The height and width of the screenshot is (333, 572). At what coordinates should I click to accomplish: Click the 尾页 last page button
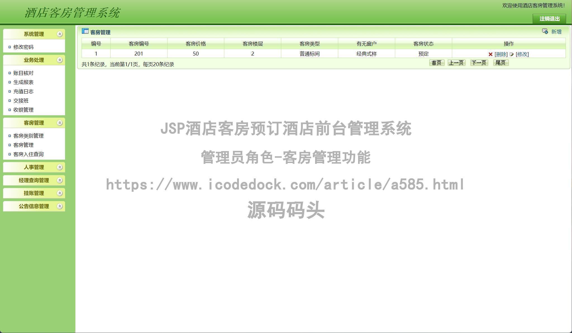click(x=500, y=63)
